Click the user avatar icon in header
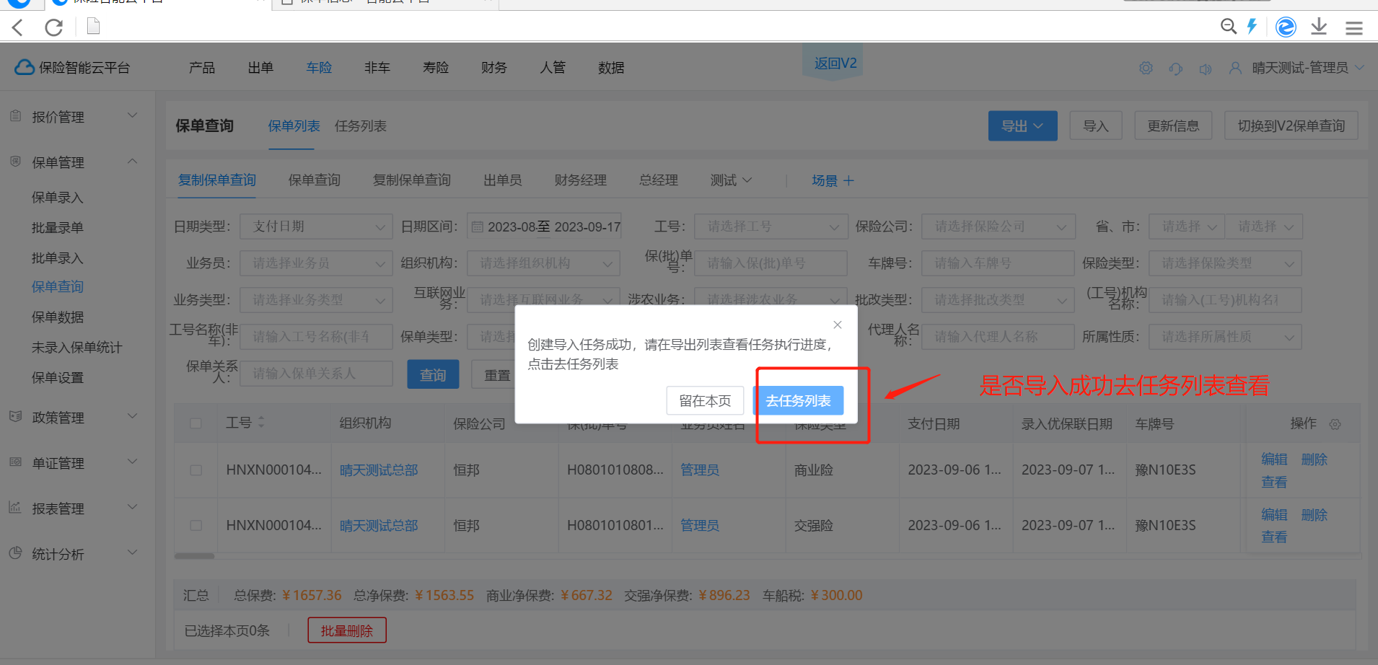1378x665 pixels. (x=1235, y=68)
